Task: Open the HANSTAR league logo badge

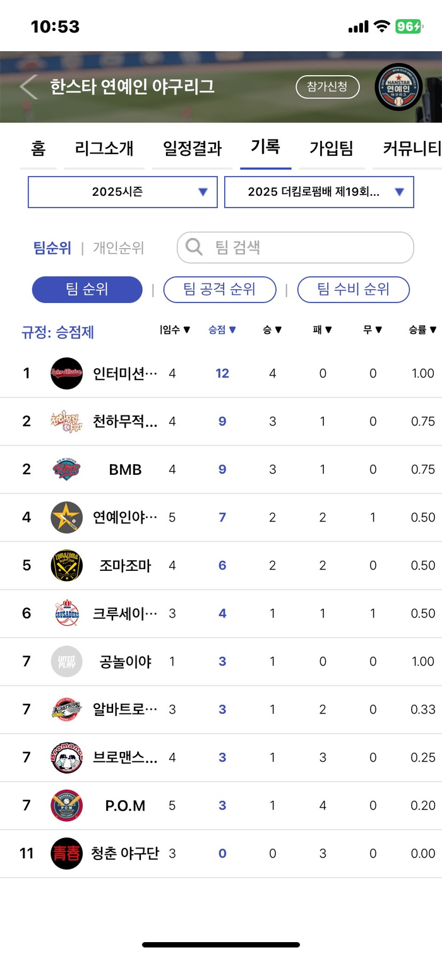Action: [398, 88]
